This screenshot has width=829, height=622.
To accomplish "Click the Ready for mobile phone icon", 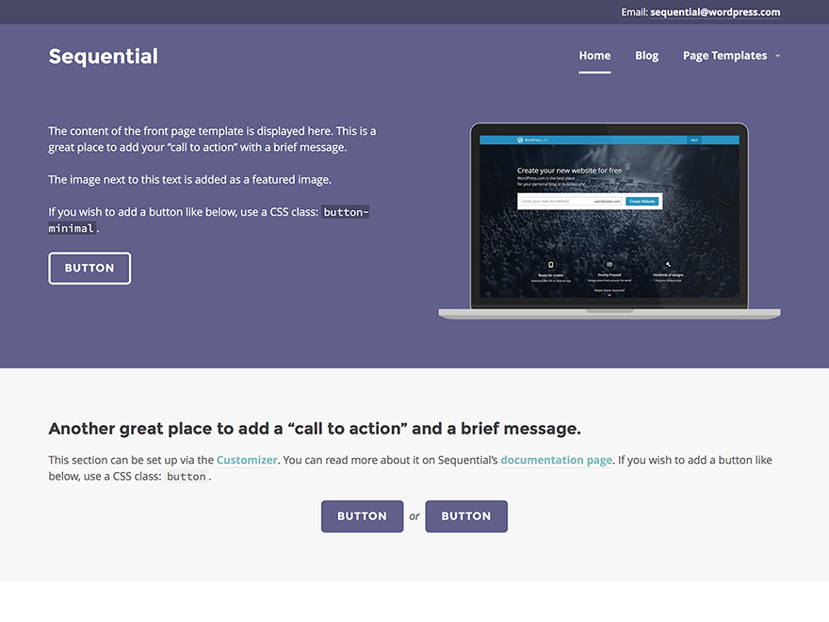I will [x=550, y=265].
